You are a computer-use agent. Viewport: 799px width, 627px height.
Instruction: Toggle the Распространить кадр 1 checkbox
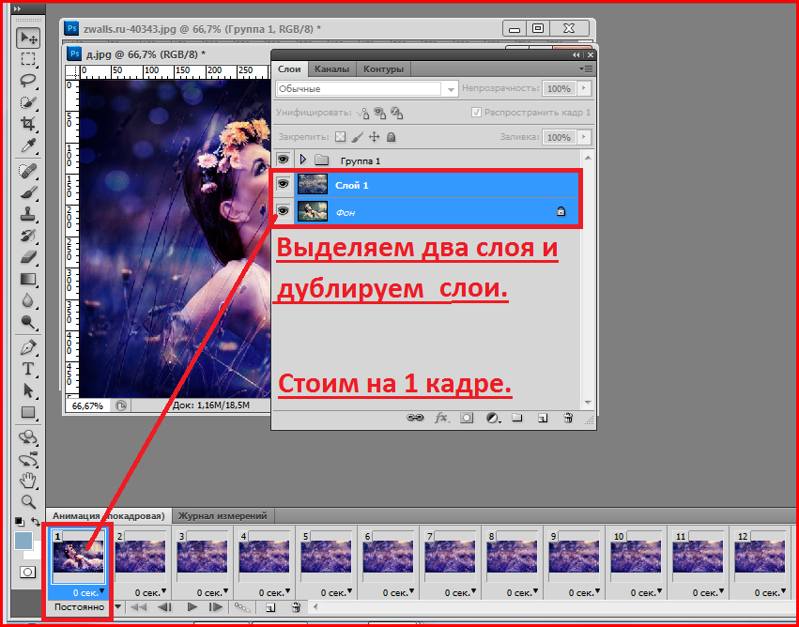coord(476,113)
